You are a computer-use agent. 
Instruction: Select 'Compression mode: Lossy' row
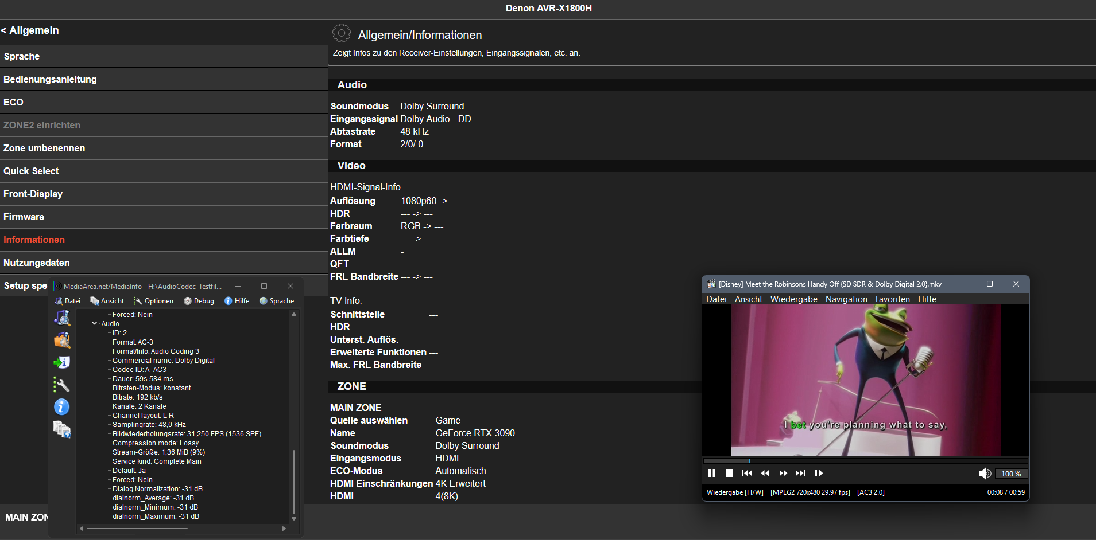point(156,443)
